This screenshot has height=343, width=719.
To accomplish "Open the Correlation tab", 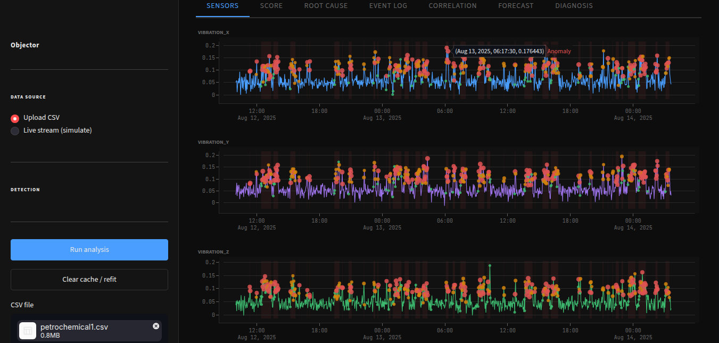I will (x=452, y=6).
